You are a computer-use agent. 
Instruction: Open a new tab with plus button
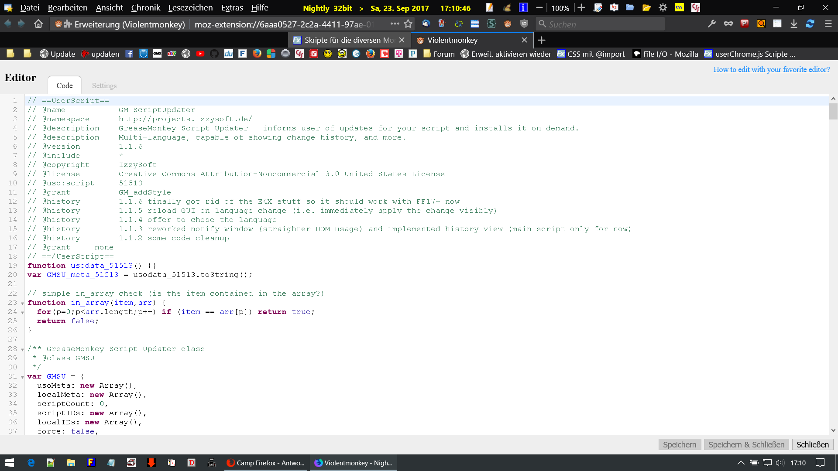coord(542,40)
